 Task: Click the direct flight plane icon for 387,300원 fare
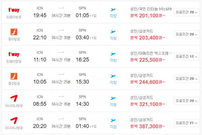[x=113, y=120]
